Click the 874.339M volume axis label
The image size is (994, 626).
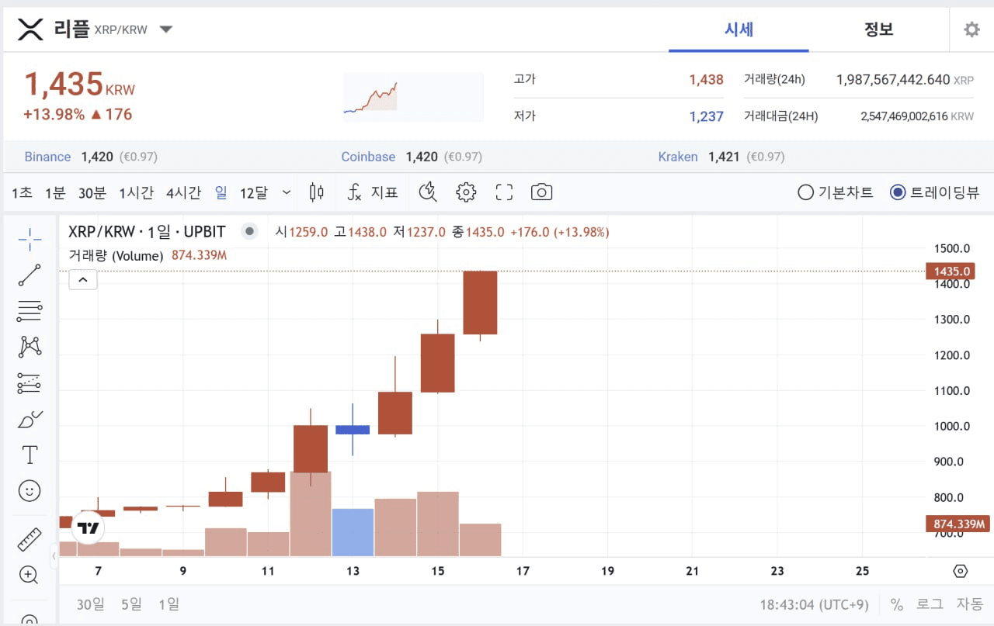958,524
